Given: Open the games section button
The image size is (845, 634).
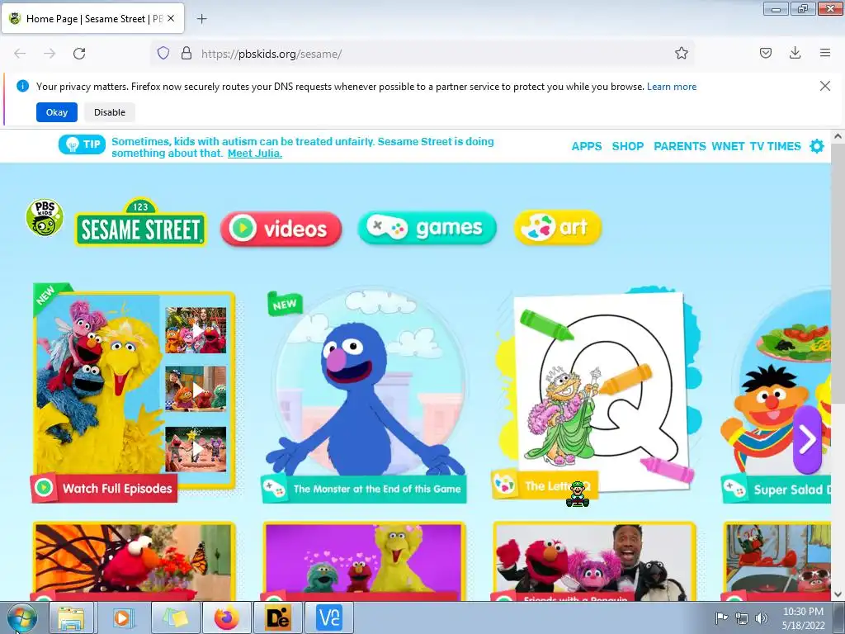Looking at the screenshot, I should coord(427,228).
